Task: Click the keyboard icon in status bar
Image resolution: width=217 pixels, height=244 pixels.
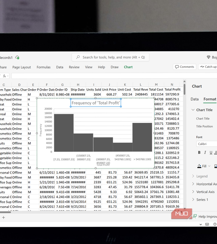Action: pos(207,224)
